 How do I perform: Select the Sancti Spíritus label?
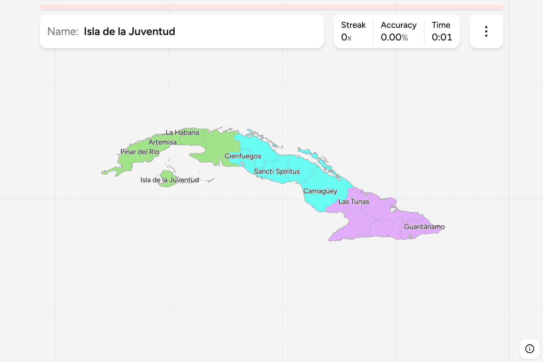277,171
